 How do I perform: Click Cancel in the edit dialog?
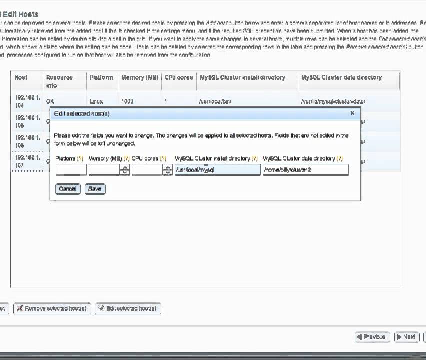[x=68, y=189]
